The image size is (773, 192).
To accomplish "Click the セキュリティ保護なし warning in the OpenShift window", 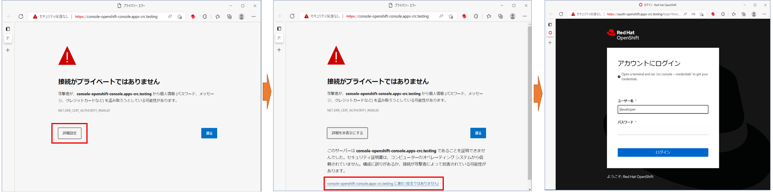I will tap(586, 14).
